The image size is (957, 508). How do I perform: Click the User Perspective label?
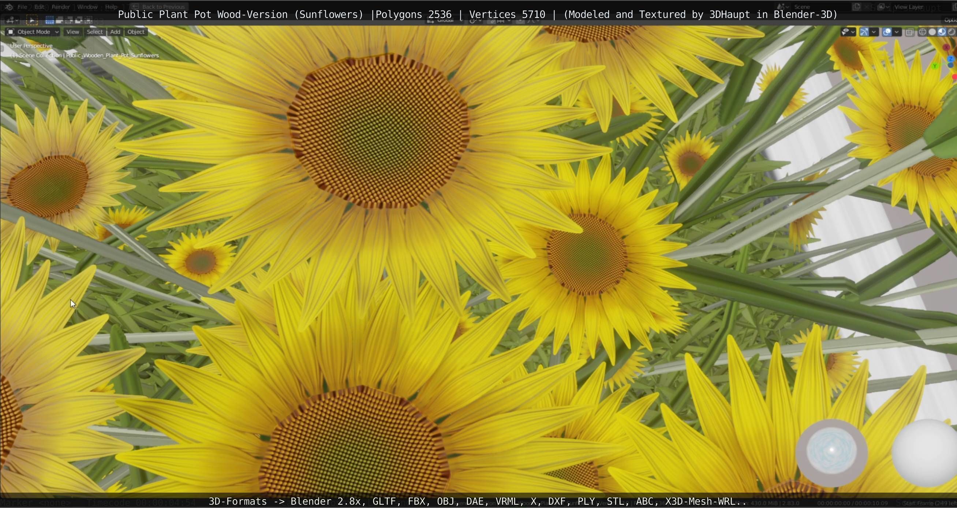pos(31,46)
